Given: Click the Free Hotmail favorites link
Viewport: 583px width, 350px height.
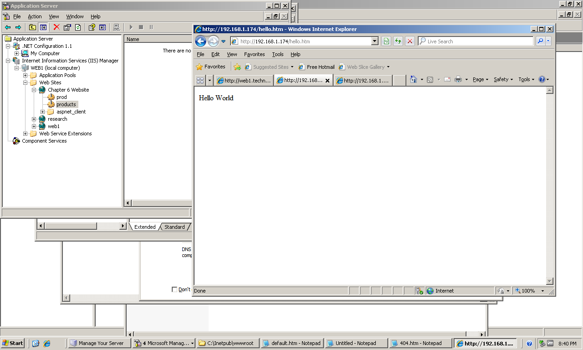Looking at the screenshot, I should point(317,67).
